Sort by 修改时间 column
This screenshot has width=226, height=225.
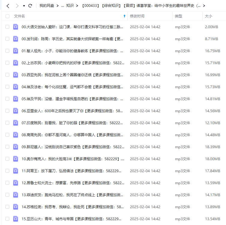137,16
